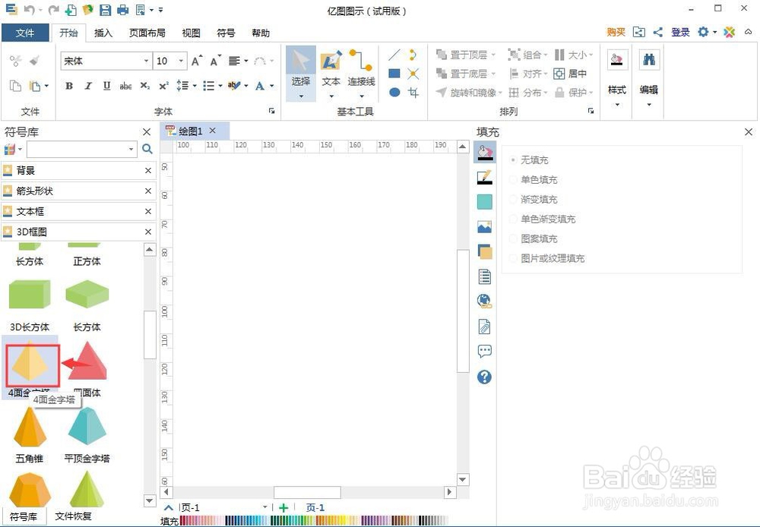
Task: Select Gradient Fill radio option
Action: click(x=534, y=200)
